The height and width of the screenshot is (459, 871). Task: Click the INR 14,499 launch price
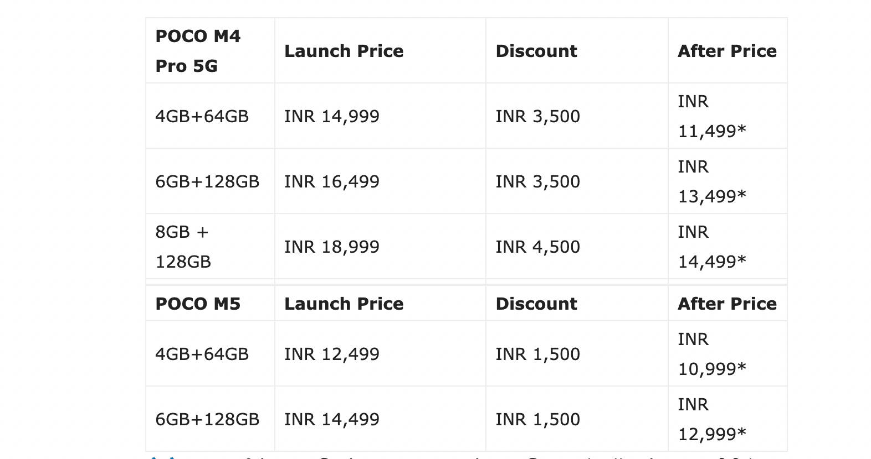tap(331, 419)
